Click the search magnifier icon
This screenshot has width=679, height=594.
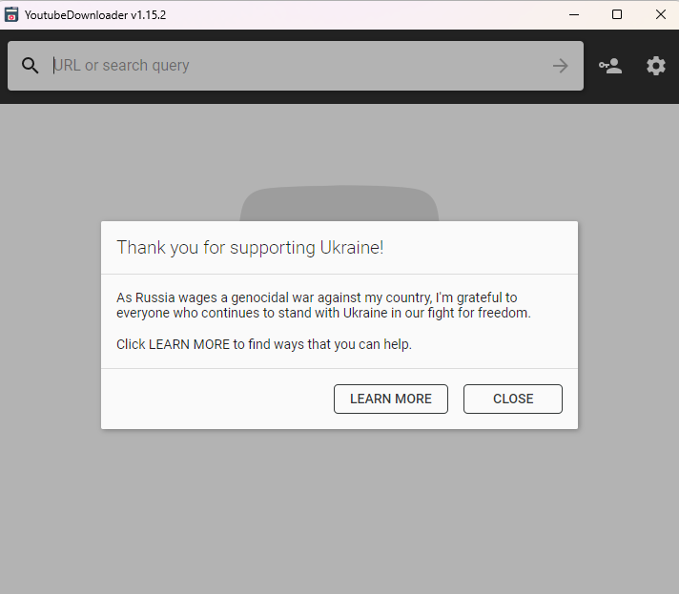pos(30,66)
